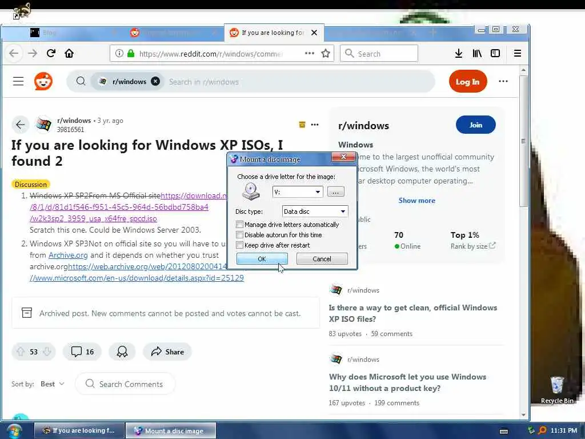Open 'Why does Microsoft let you use' post

click(407, 382)
